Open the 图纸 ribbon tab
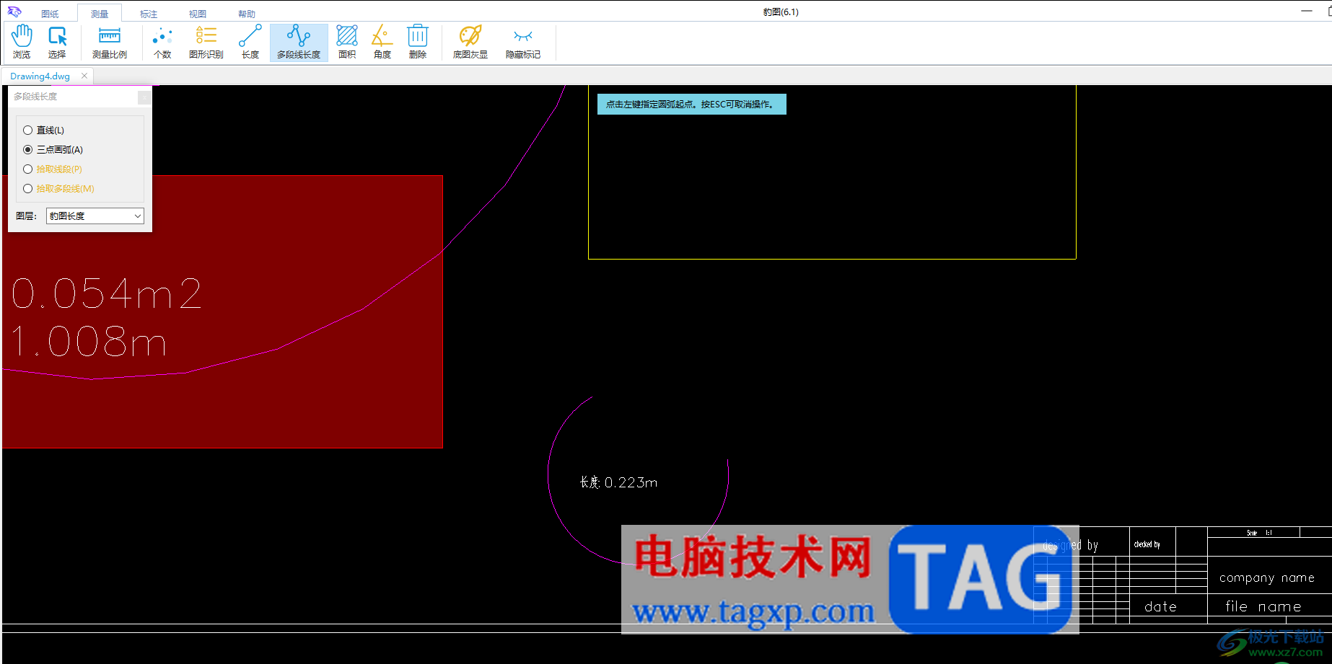Image resolution: width=1332 pixels, height=664 pixels. (50, 14)
